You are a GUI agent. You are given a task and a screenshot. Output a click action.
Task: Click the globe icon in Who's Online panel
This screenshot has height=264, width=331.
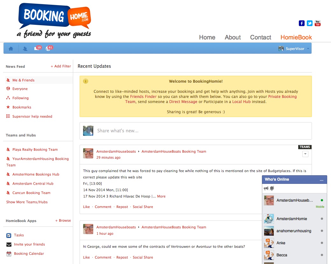[272, 189]
